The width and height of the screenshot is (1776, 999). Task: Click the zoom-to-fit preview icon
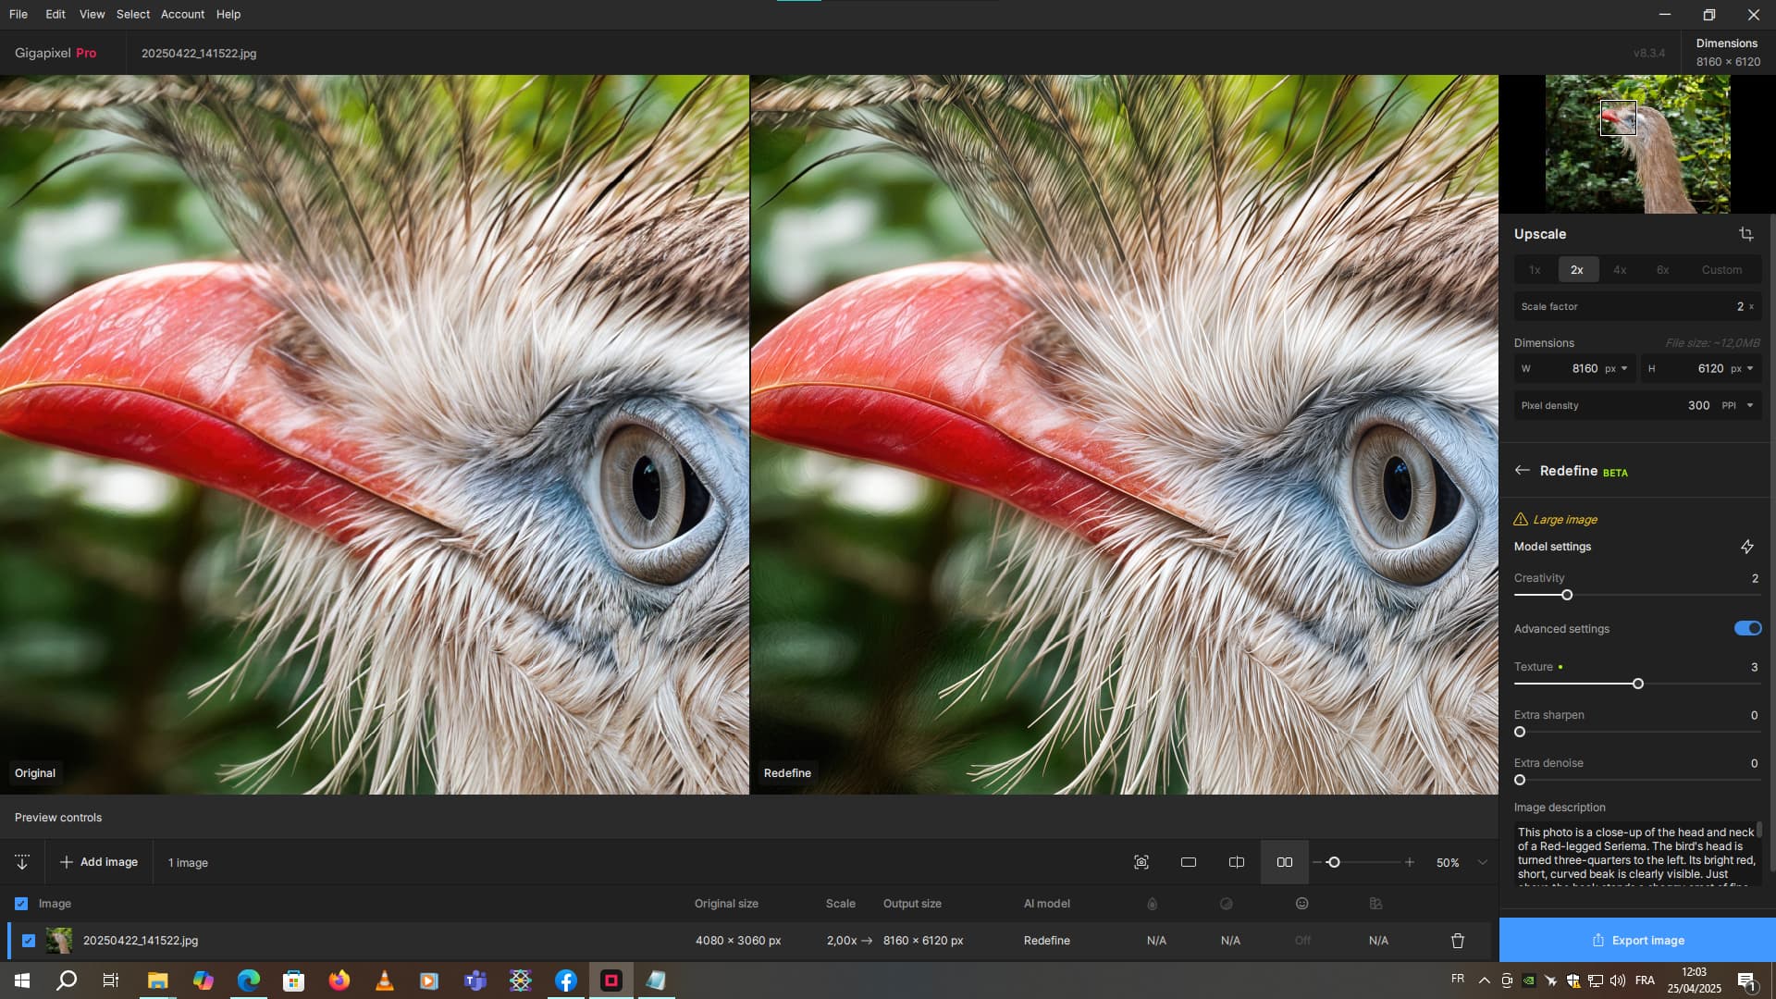(x=1141, y=862)
